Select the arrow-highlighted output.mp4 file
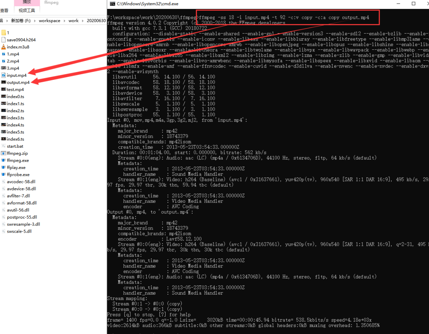Screen dimensions: 429x334 pyautogui.click(x=17, y=82)
